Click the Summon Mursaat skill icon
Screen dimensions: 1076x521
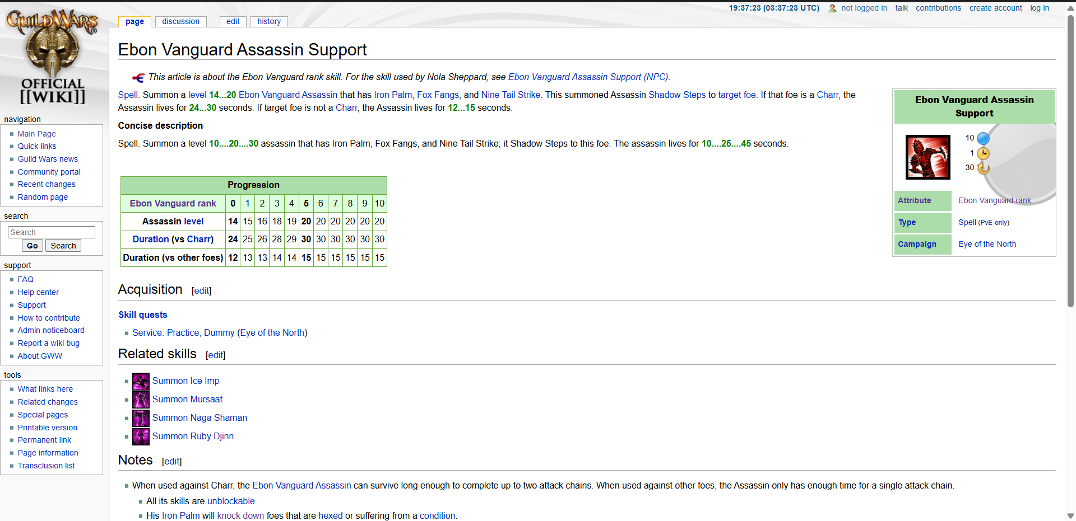pyautogui.click(x=141, y=400)
